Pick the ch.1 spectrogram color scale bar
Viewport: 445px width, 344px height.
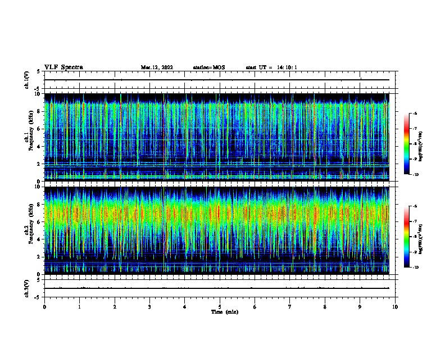click(x=407, y=144)
